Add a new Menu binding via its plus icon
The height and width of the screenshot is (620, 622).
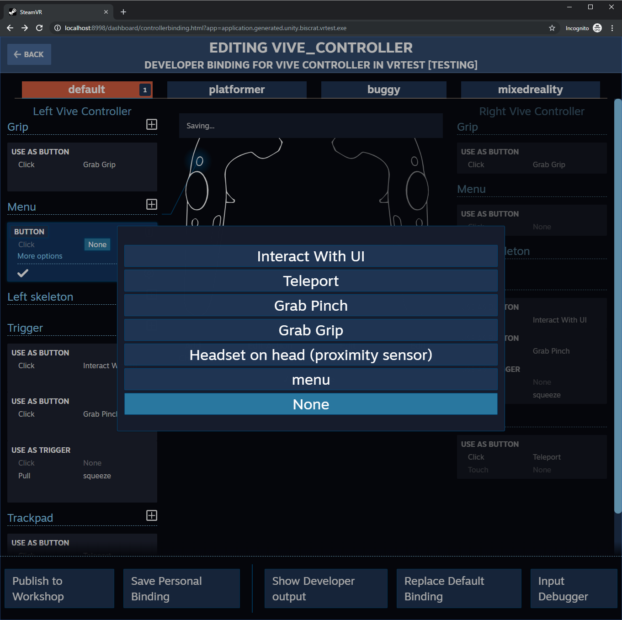(151, 204)
